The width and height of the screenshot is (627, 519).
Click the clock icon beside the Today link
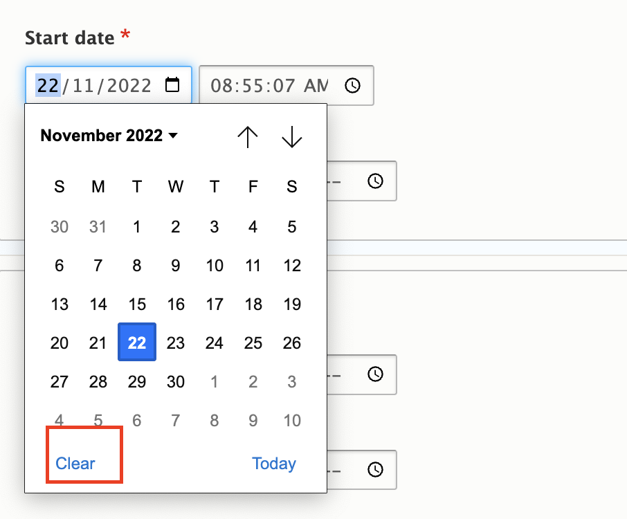[375, 470]
